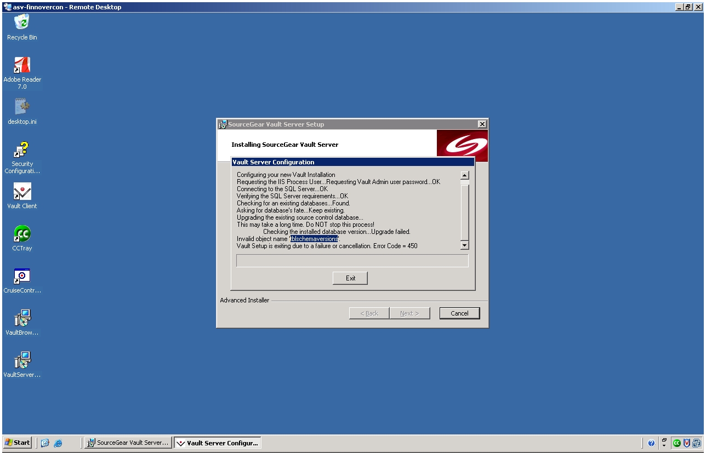
Task: Click the Vault Server Configuration title bar
Action: point(352,162)
